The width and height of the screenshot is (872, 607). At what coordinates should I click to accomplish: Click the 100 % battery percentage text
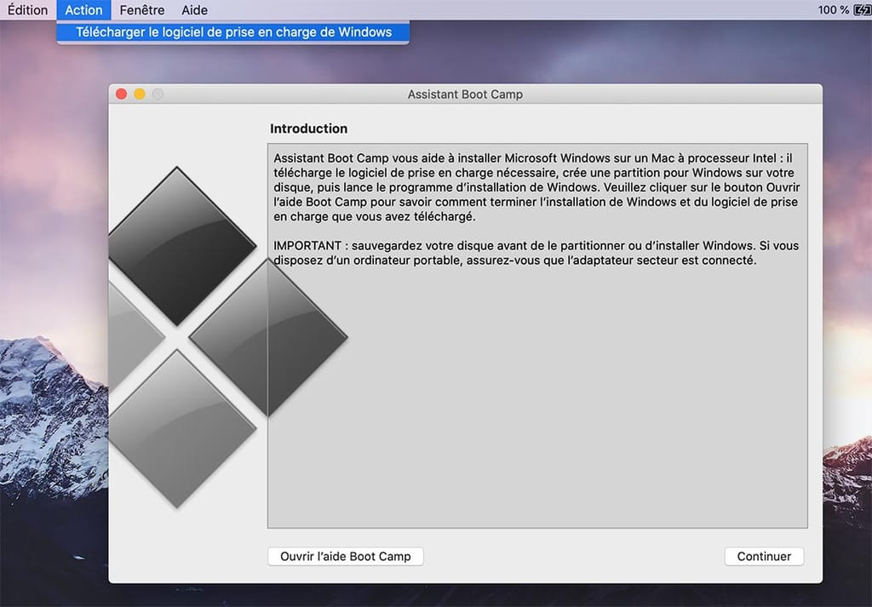point(833,10)
